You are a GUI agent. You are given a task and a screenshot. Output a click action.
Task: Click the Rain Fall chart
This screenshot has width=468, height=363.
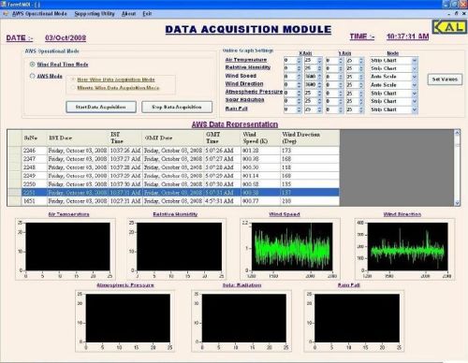click(357, 318)
